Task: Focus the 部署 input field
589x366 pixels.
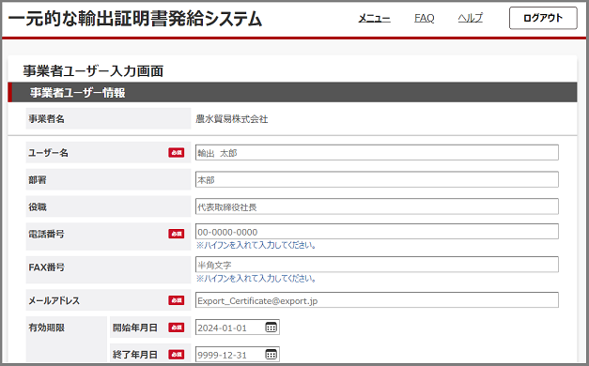Action: [377, 180]
